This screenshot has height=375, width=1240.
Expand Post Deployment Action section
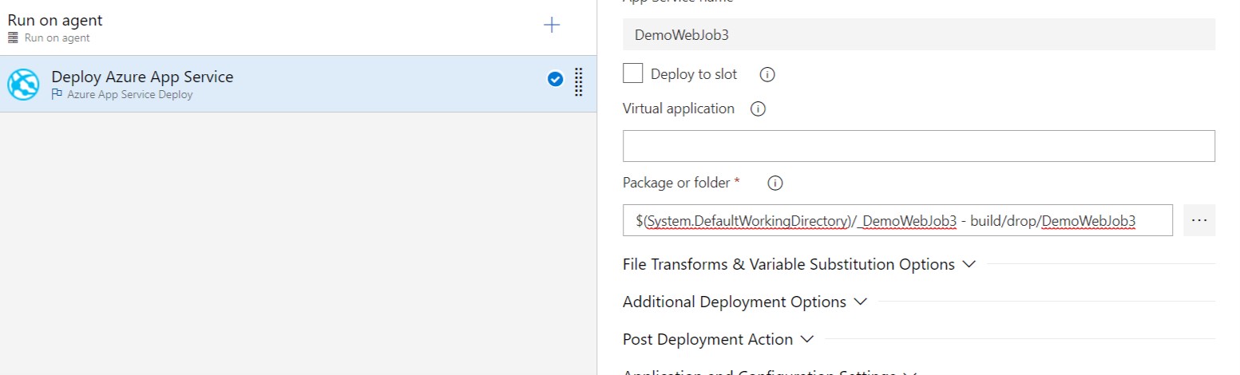pyautogui.click(x=718, y=339)
